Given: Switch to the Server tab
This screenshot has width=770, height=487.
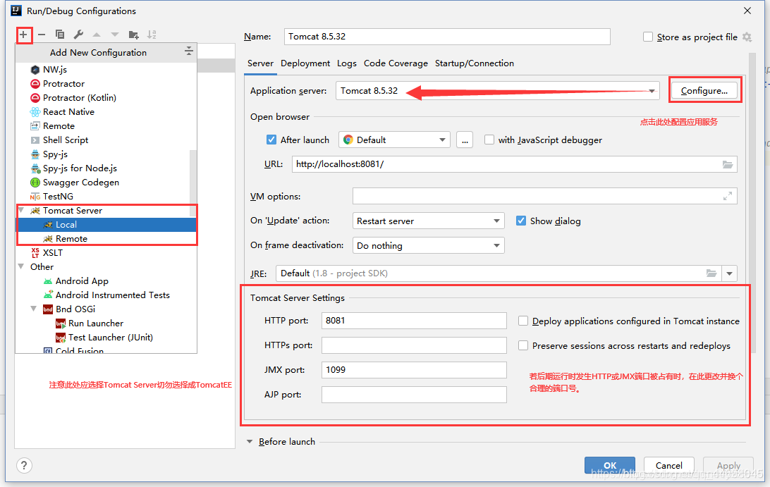Looking at the screenshot, I should [260, 63].
